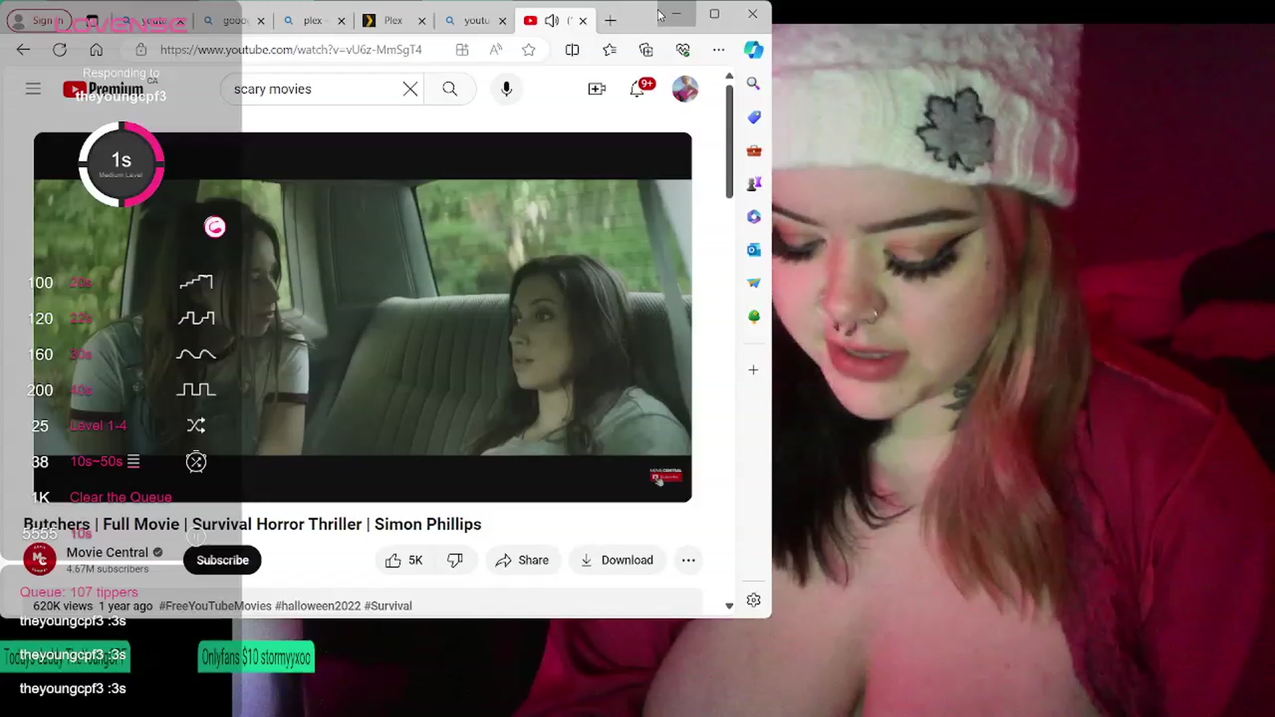Viewport: 1275px width, 717px height.
Task: Click the YouTube search magnifier button
Action: [x=450, y=89]
